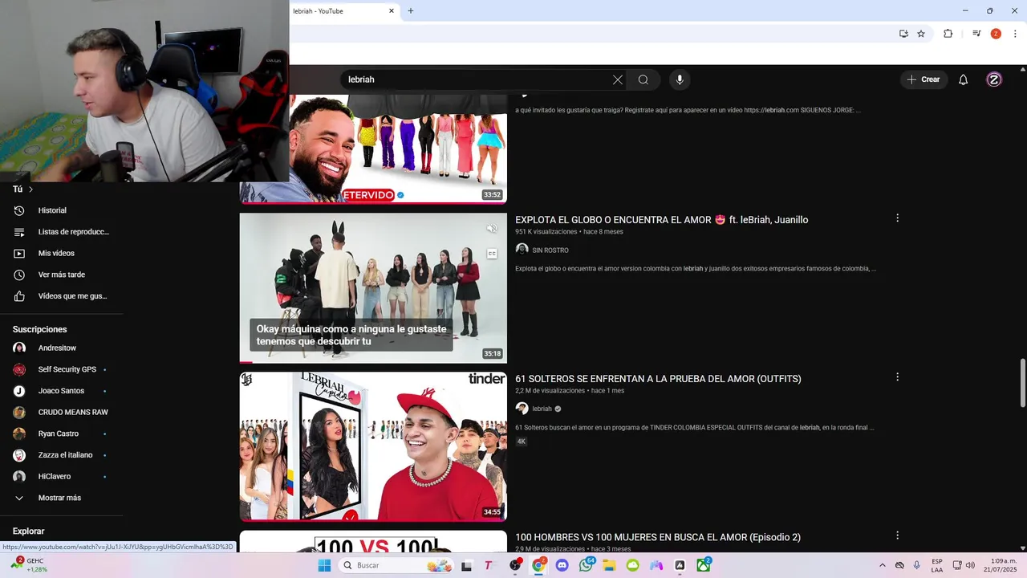Open EXPLOTA EL GLOBO O ENCUENTRA EL AMOR title

661,220
